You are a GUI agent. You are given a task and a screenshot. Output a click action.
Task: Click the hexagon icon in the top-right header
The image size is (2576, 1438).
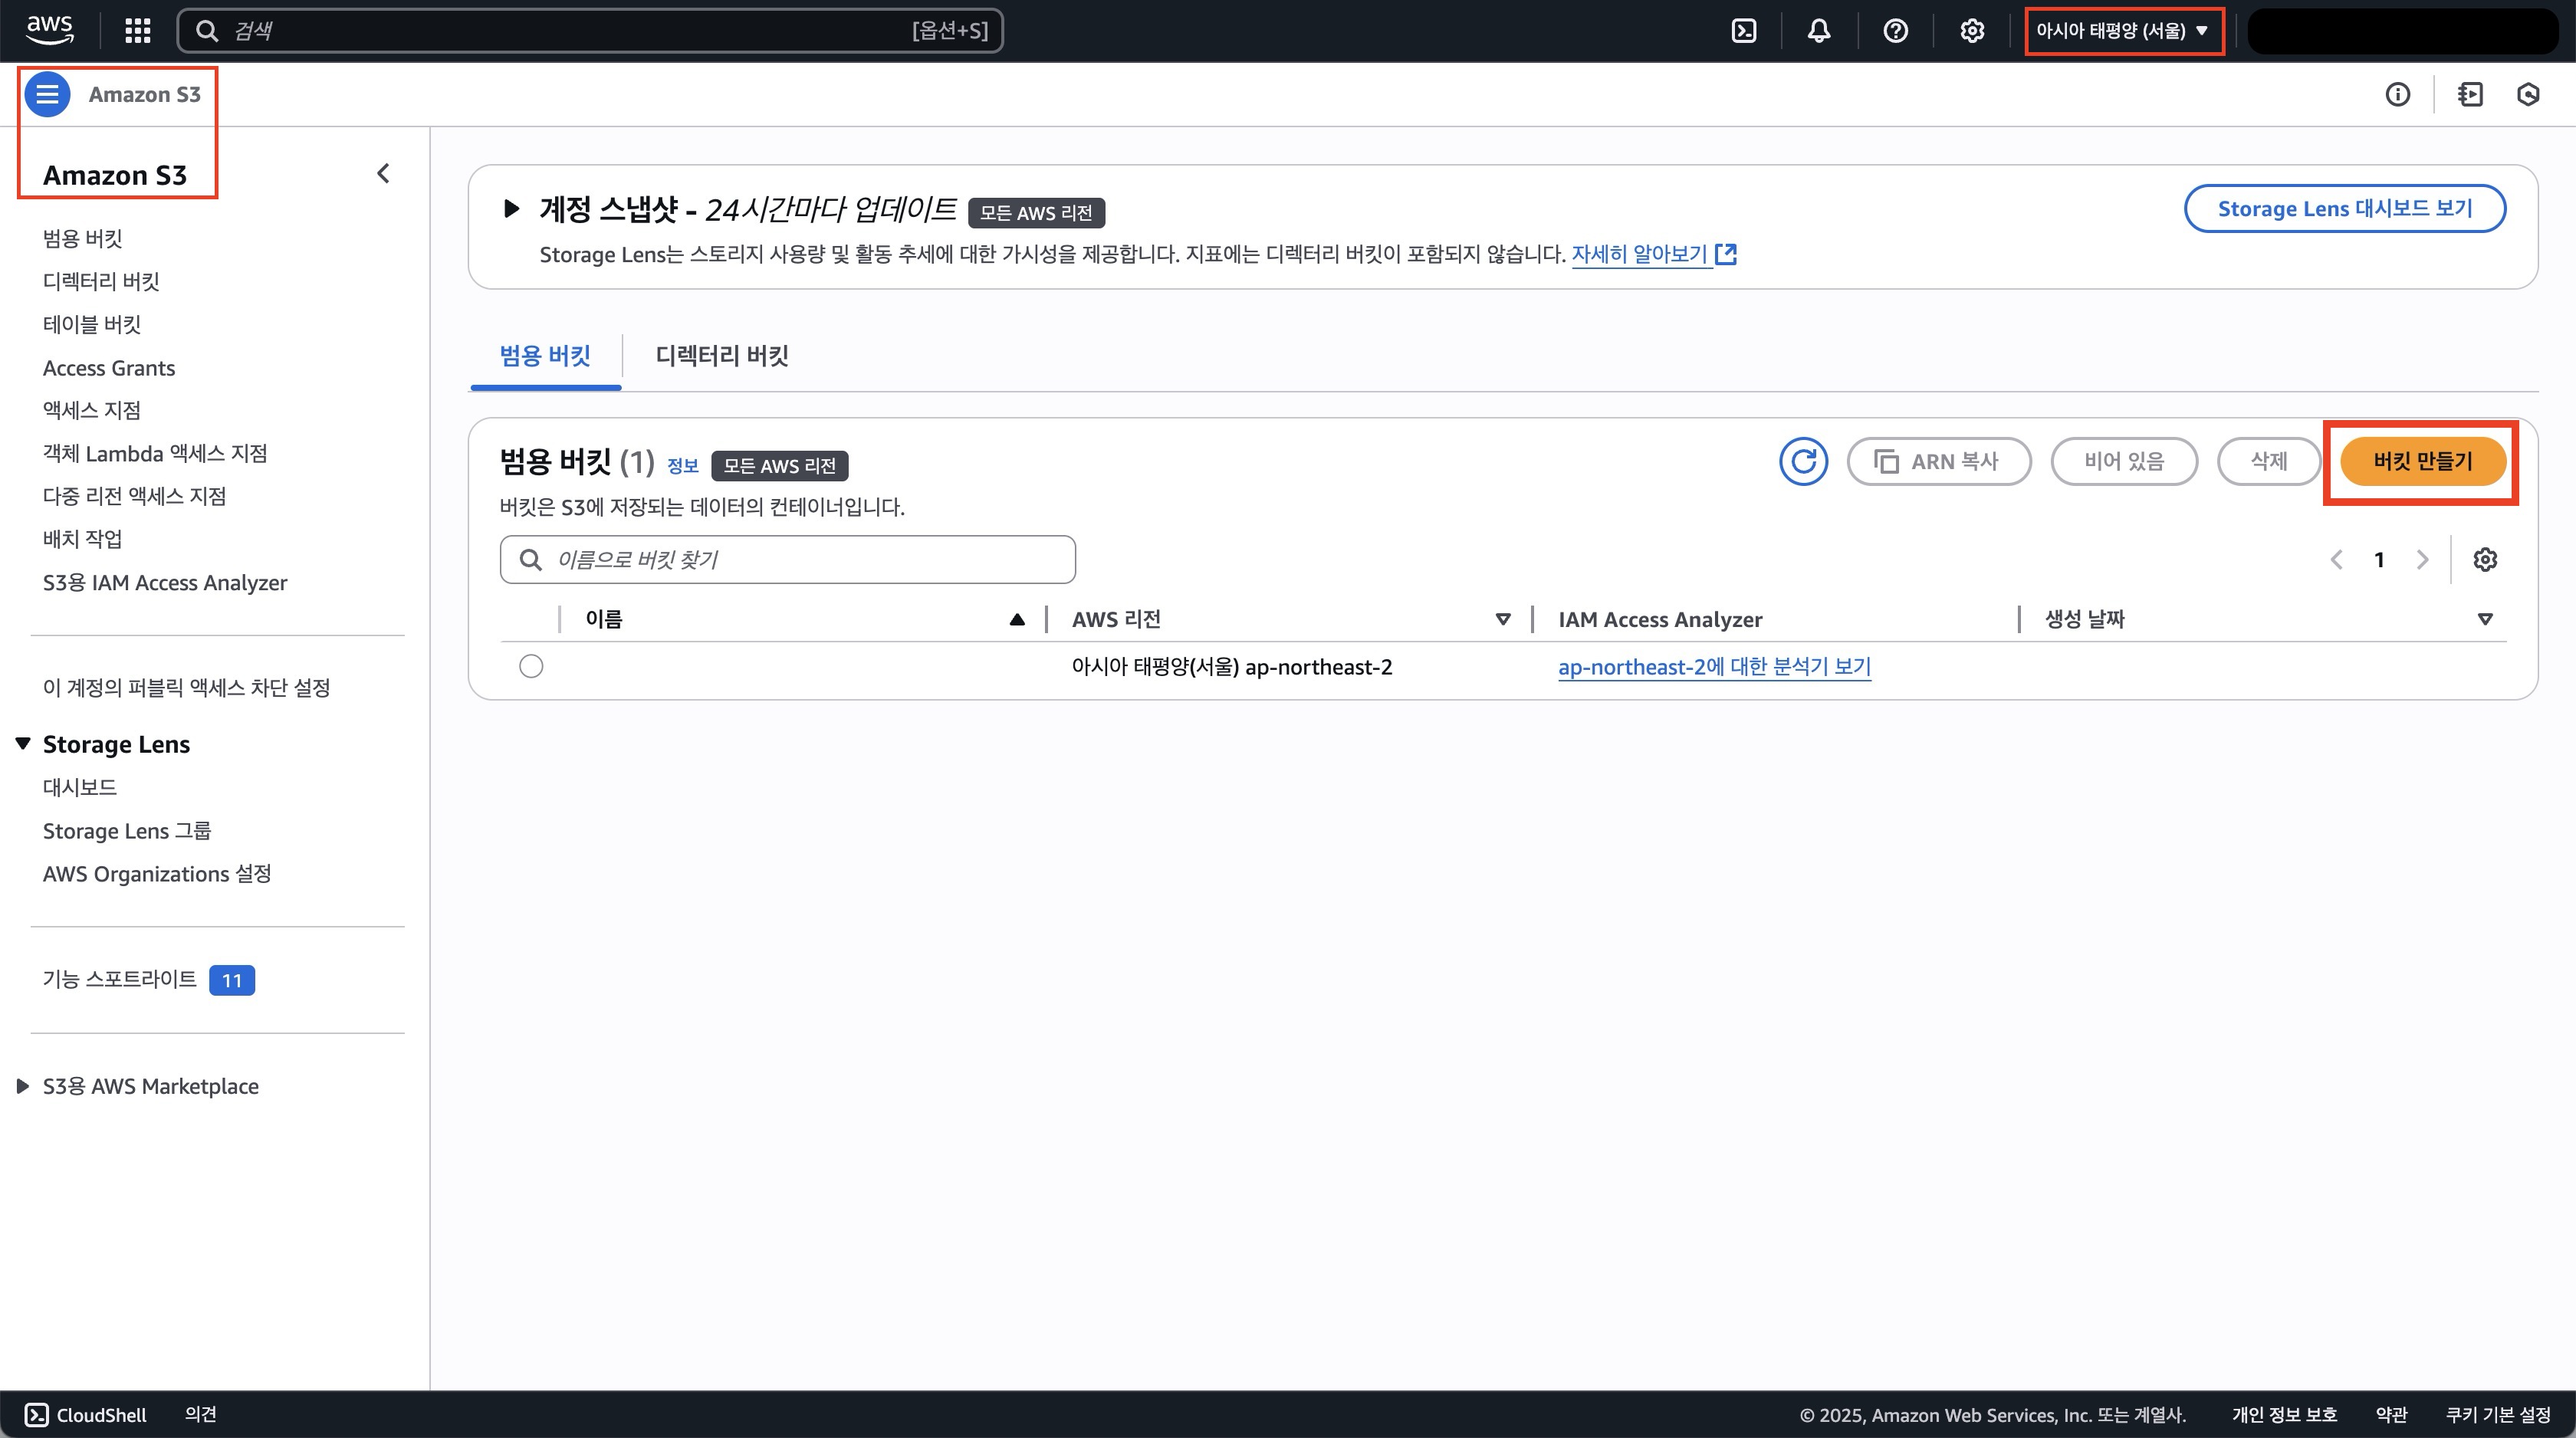[x=2528, y=94]
